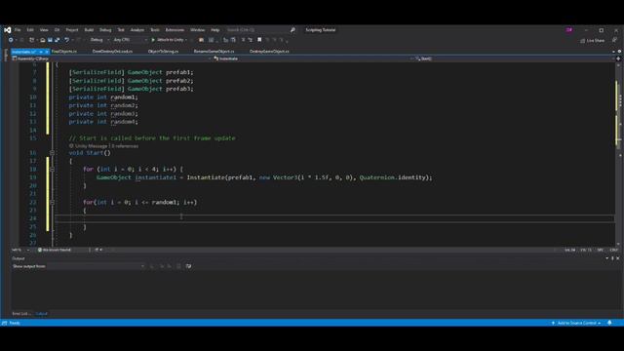This screenshot has height=351, width=624.
Task: Click the 0 references CodeLens link
Action: pos(125,146)
